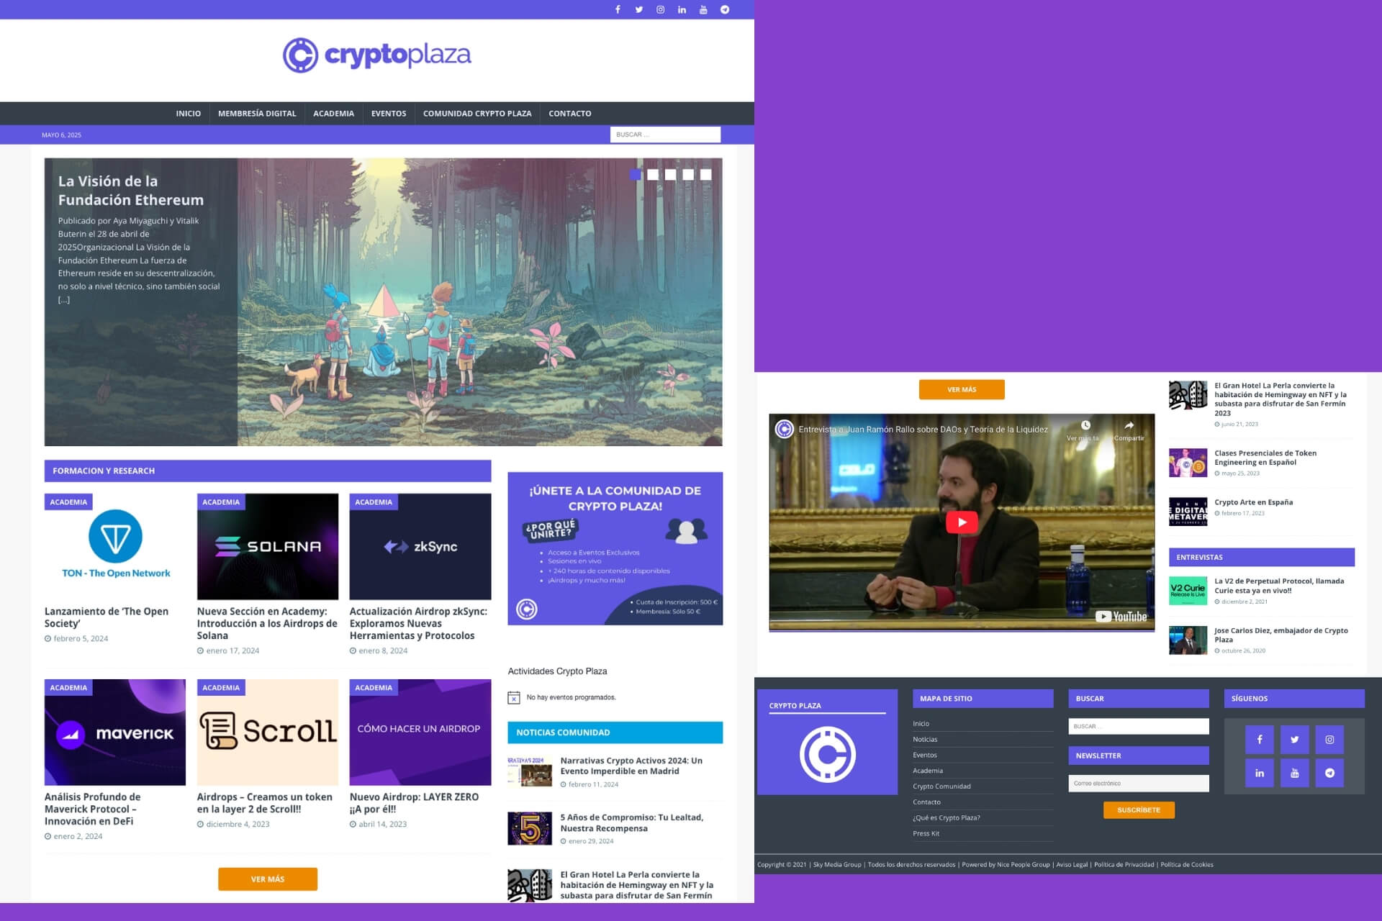Click Crypto Comunidad in footer site map

[x=941, y=786]
